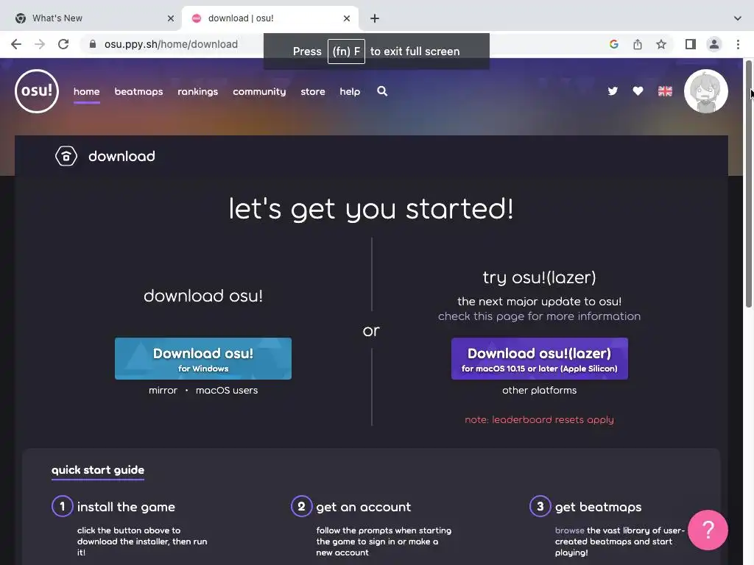Viewport: 754px width, 565px height.
Task: Click the padlock site info icon
Action: (93, 44)
